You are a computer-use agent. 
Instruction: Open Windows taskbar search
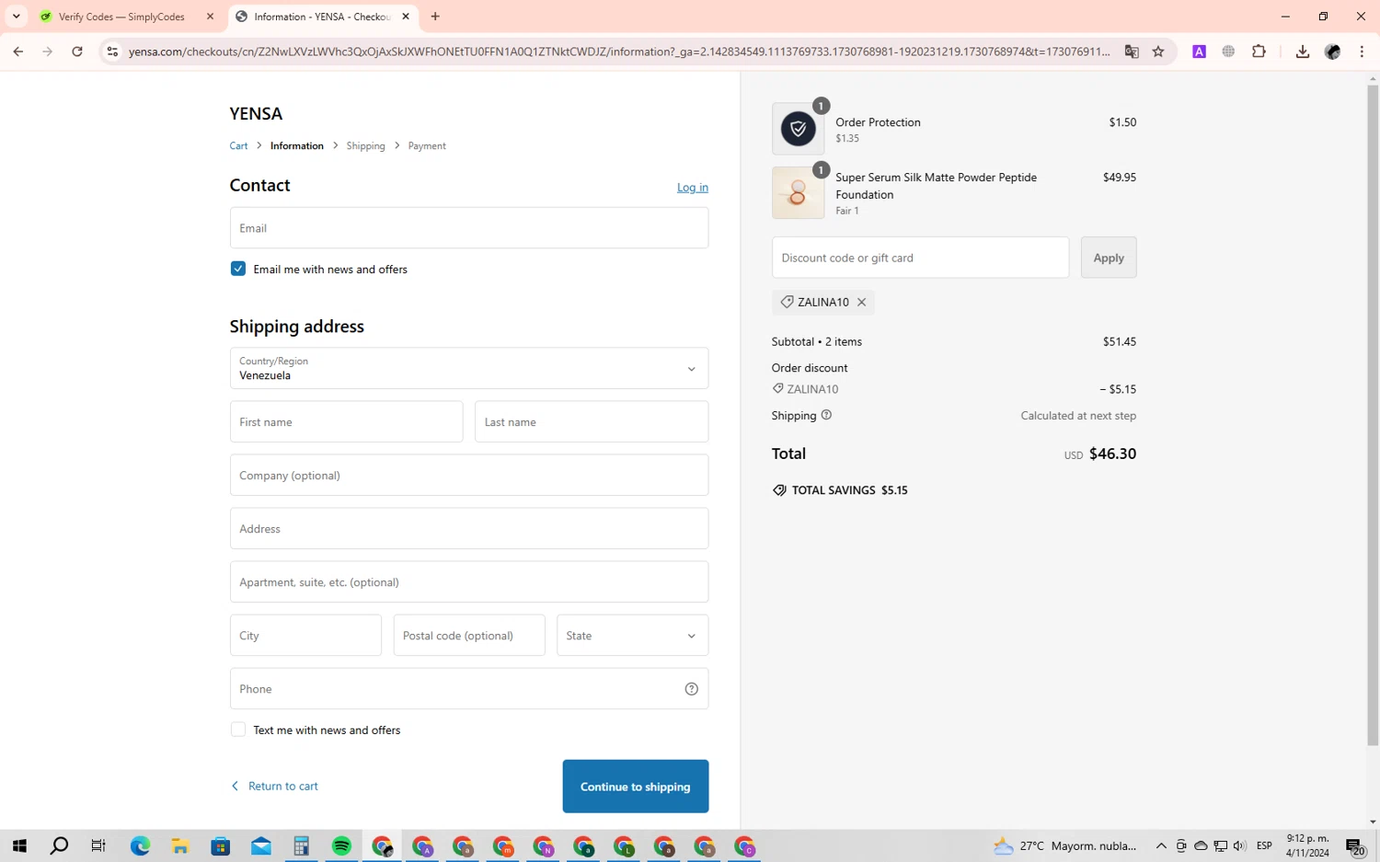pyautogui.click(x=59, y=845)
